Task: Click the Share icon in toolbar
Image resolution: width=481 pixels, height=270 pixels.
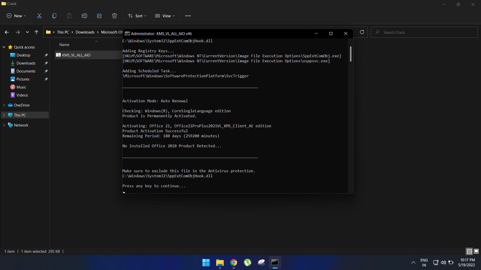Action: (x=99, y=16)
